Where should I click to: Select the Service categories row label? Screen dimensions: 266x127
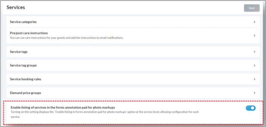(23, 22)
